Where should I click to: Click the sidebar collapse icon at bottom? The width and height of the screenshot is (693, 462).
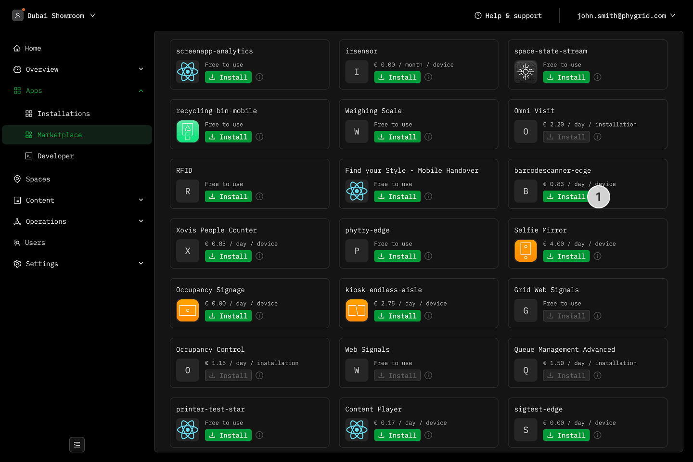point(77,445)
